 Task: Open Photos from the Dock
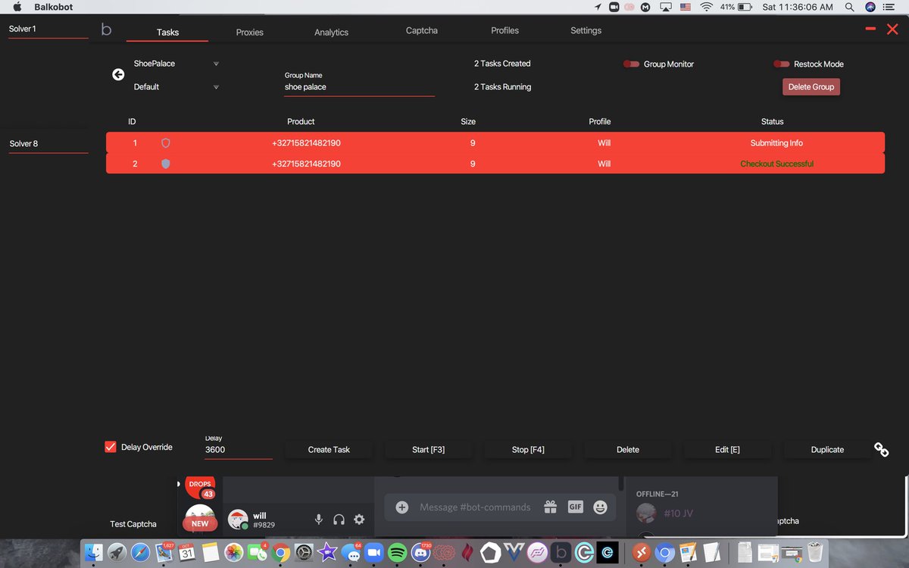pyautogui.click(x=234, y=553)
